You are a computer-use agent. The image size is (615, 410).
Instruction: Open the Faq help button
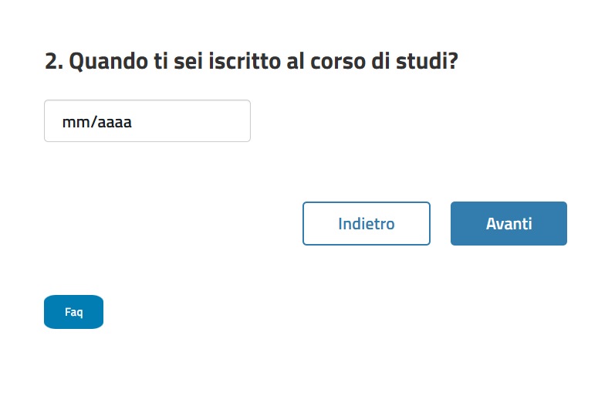click(73, 312)
